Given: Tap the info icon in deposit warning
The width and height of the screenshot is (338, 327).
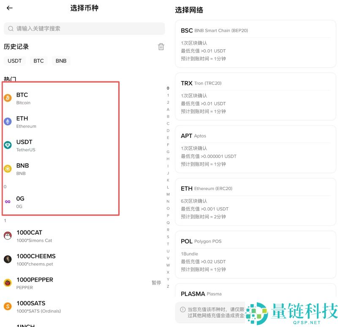Looking at the screenshot, I should click(183, 309).
